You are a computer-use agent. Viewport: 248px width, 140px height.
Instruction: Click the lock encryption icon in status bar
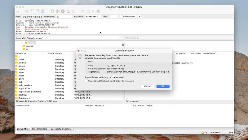pos(202,133)
